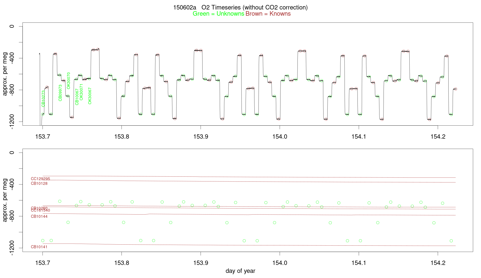This screenshot has width=481, height=278.
Task: Click the OK30071 green label
Action: (81, 92)
